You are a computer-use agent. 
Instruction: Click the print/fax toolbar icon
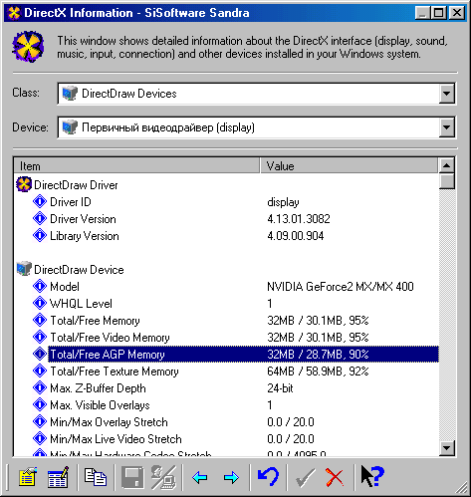[x=163, y=478]
